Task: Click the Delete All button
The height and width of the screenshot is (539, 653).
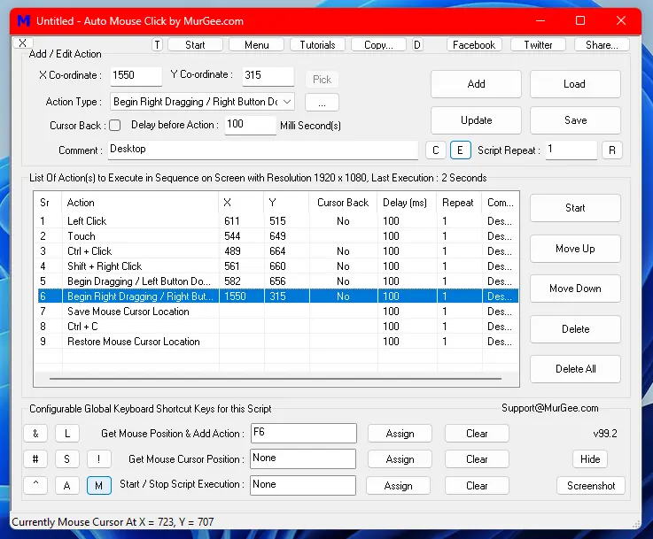Action: 575,369
